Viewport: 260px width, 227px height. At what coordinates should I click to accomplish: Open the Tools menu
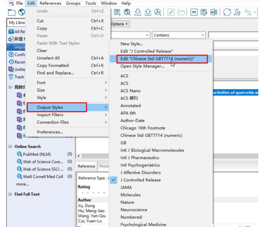tap(91, 3)
